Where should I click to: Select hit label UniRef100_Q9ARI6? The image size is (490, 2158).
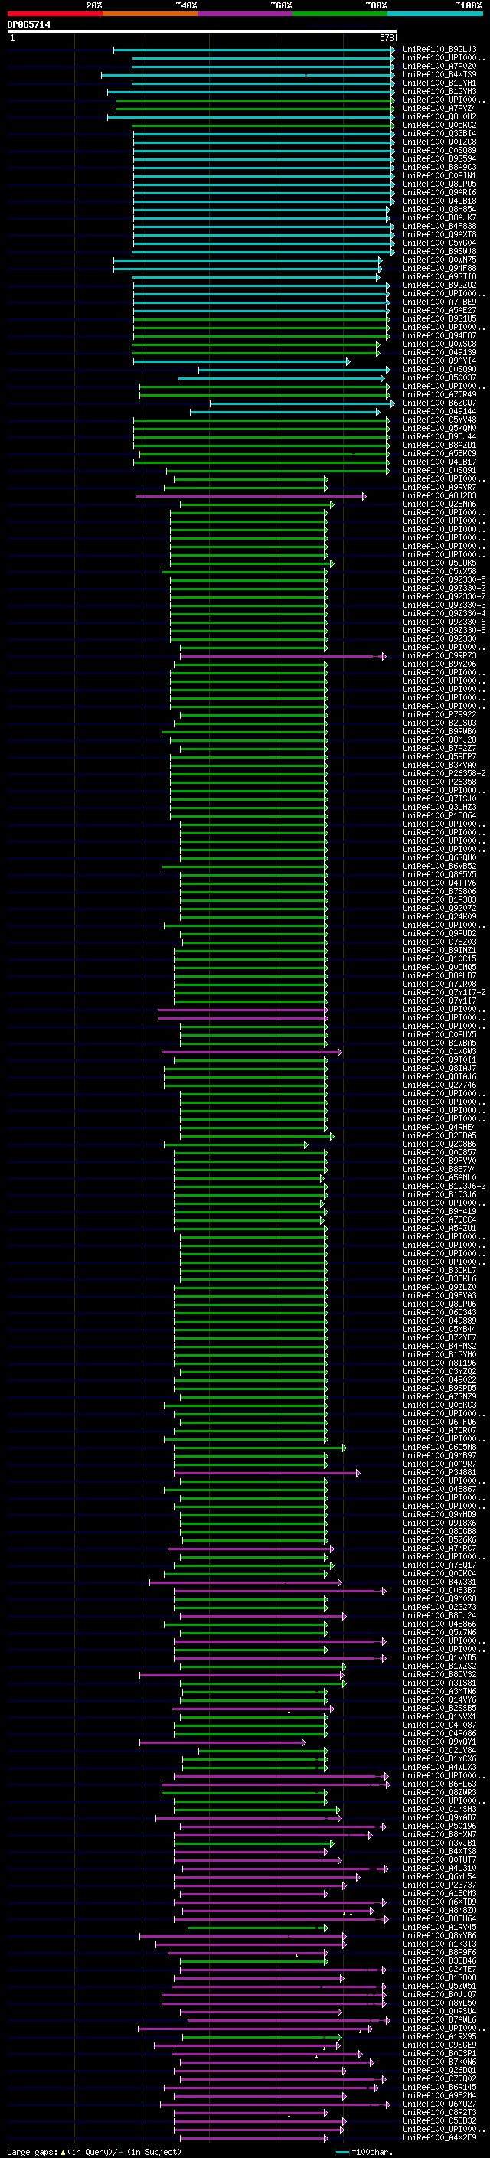439,192
